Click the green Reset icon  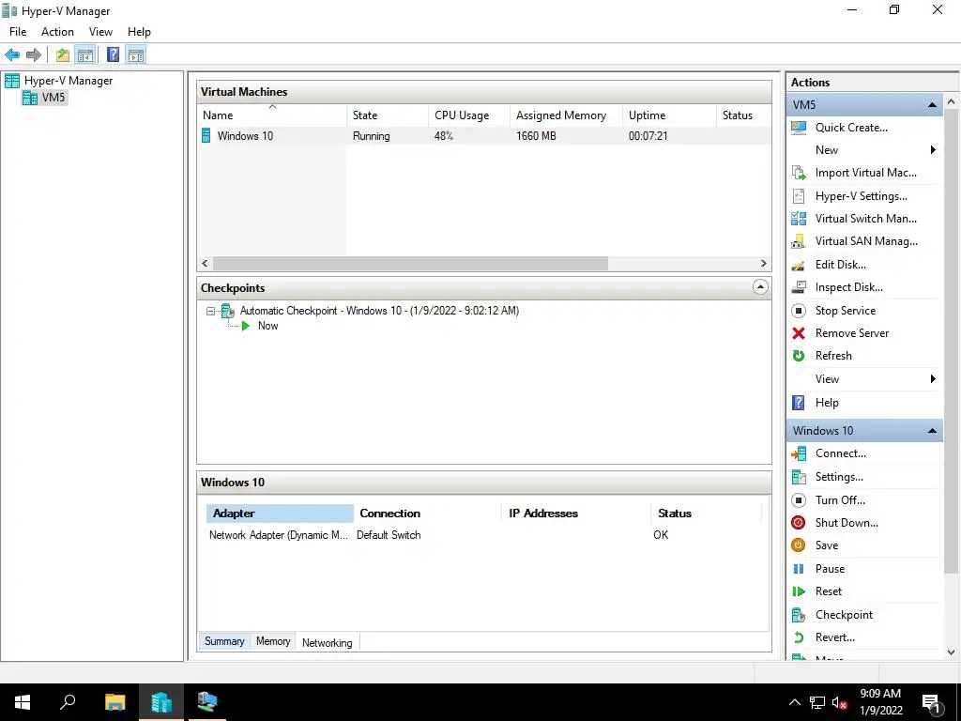tap(799, 591)
